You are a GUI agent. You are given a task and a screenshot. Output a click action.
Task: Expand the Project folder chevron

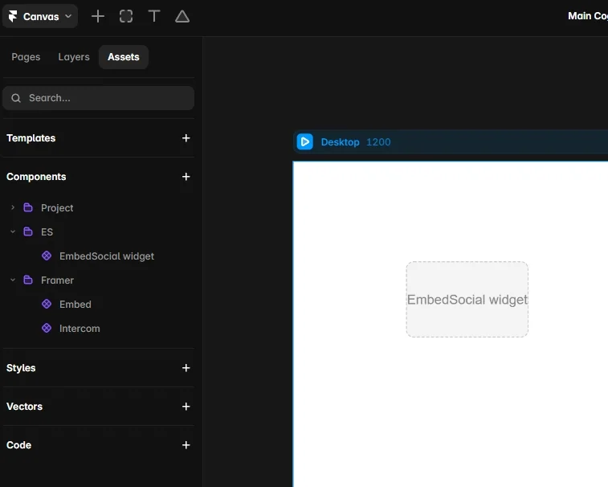point(13,207)
